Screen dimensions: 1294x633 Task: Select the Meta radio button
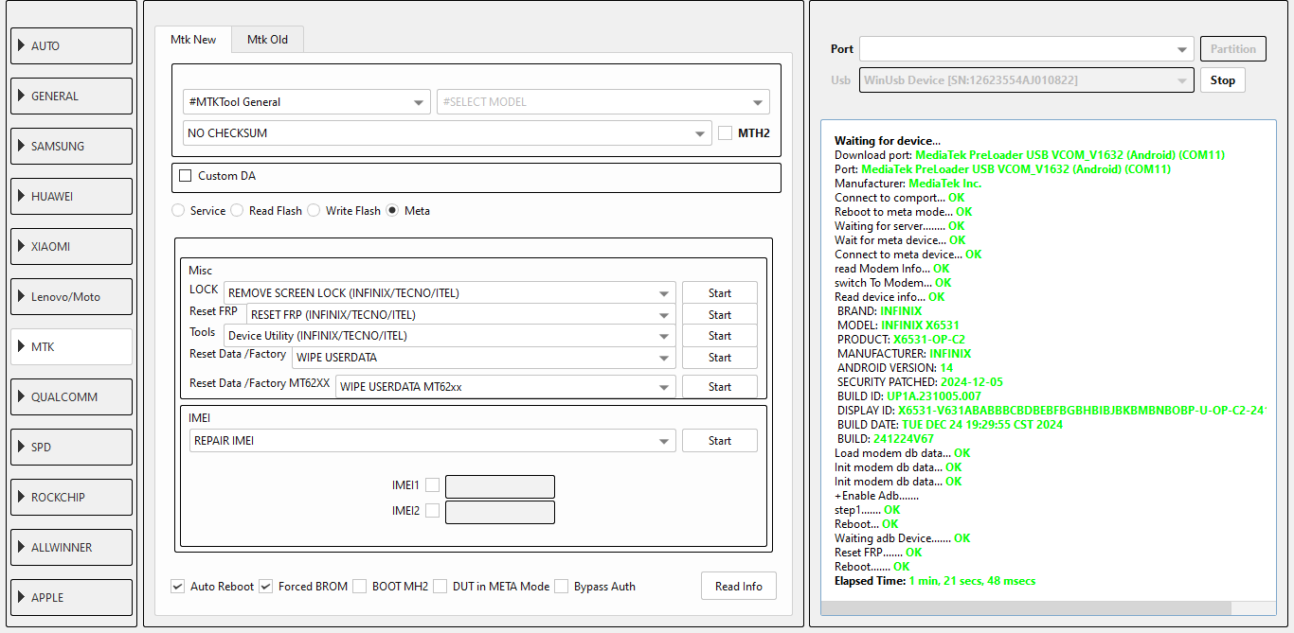(392, 210)
